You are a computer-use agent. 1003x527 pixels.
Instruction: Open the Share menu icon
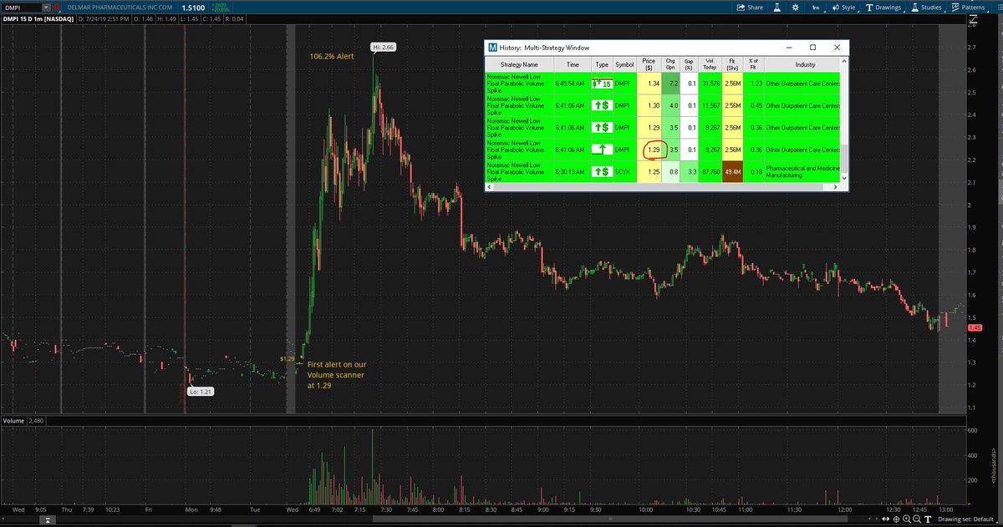[x=740, y=7]
